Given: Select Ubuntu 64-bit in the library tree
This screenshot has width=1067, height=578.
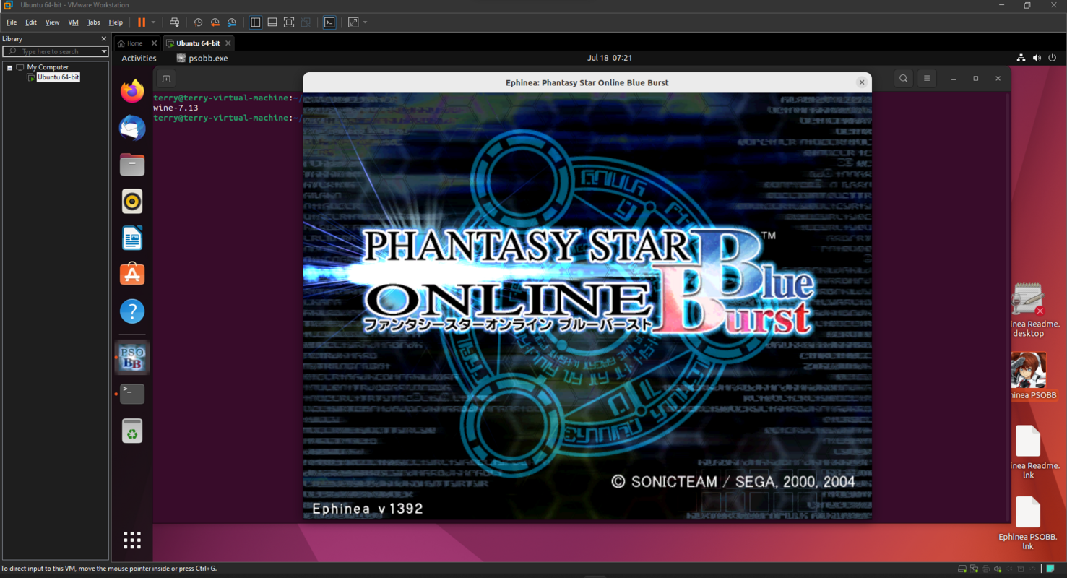Looking at the screenshot, I should coord(59,77).
